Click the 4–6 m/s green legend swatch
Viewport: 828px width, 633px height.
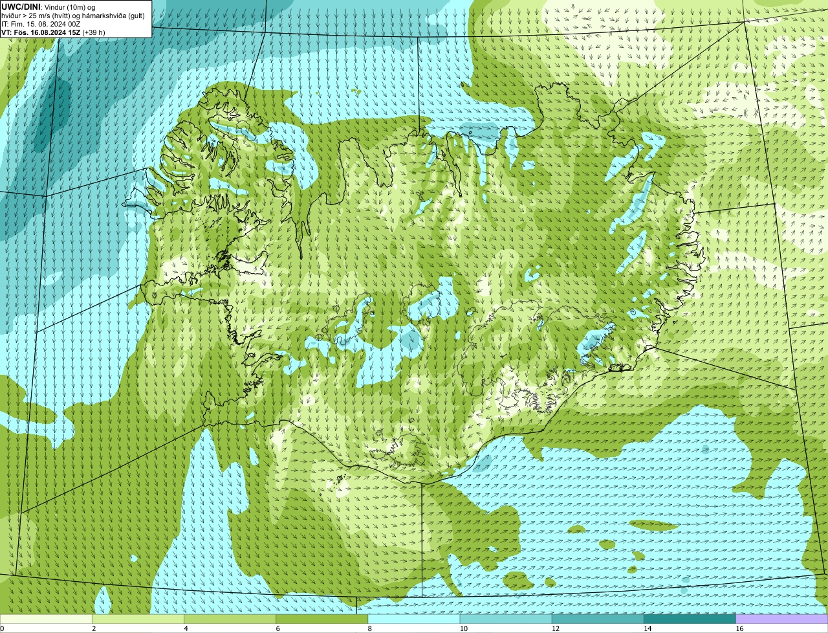(x=230, y=619)
